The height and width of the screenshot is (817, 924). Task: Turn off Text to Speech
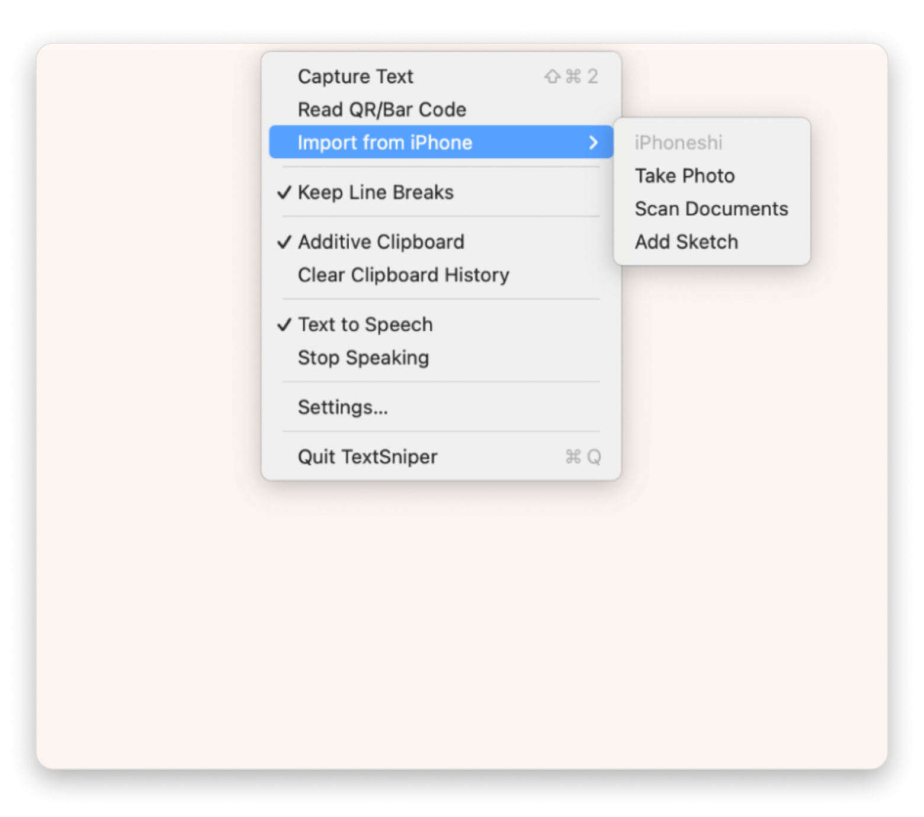pyautogui.click(x=365, y=324)
